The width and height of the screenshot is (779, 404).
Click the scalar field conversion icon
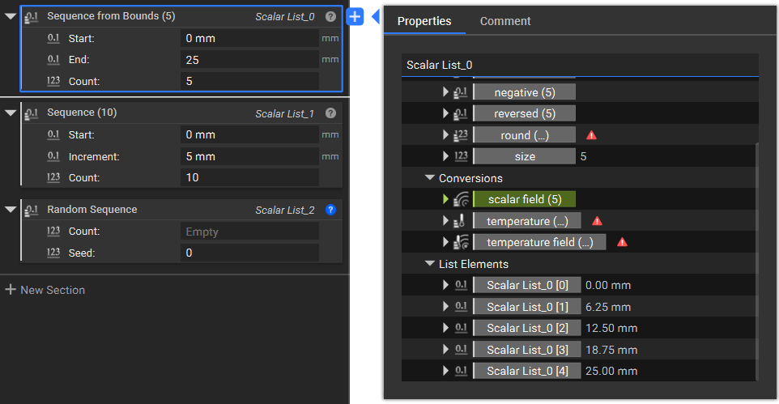click(x=462, y=199)
